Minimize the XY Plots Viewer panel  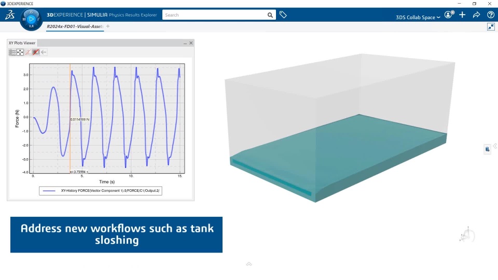point(185,43)
